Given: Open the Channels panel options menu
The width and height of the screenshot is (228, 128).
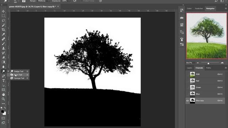Looking at the screenshot, I should click(x=226, y=68).
